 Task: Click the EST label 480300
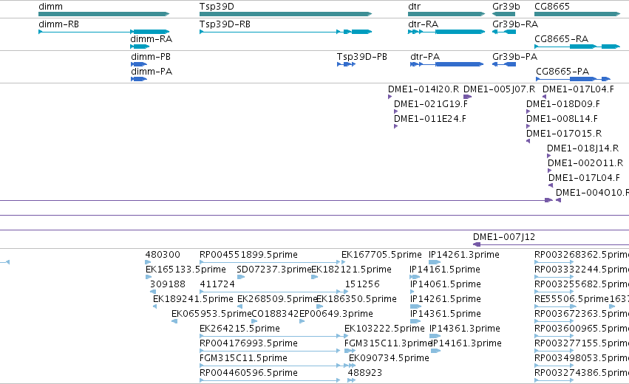coord(163,255)
